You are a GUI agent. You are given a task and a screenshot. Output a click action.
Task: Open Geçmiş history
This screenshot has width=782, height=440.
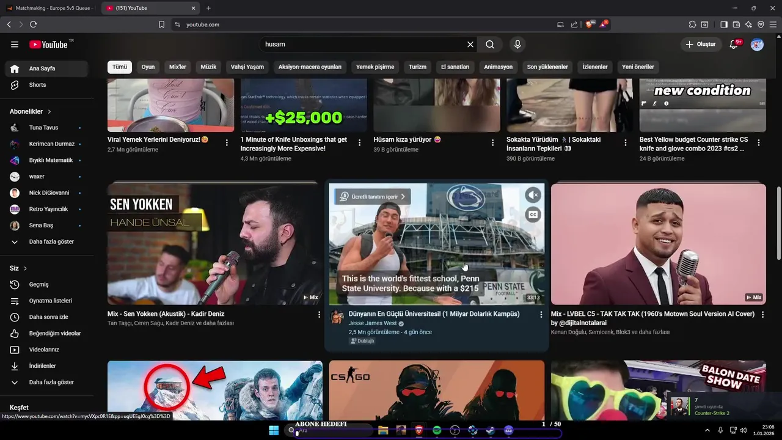click(x=47, y=285)
